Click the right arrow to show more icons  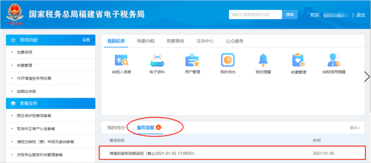(367, 77)
